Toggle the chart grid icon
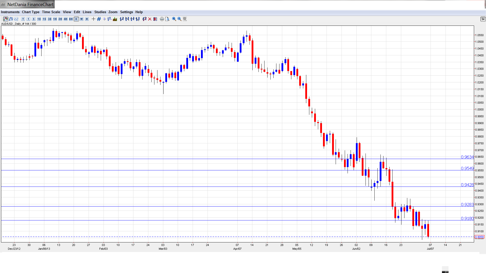Image resolution: width=486 pixels, height=273 pixels. 99,19
